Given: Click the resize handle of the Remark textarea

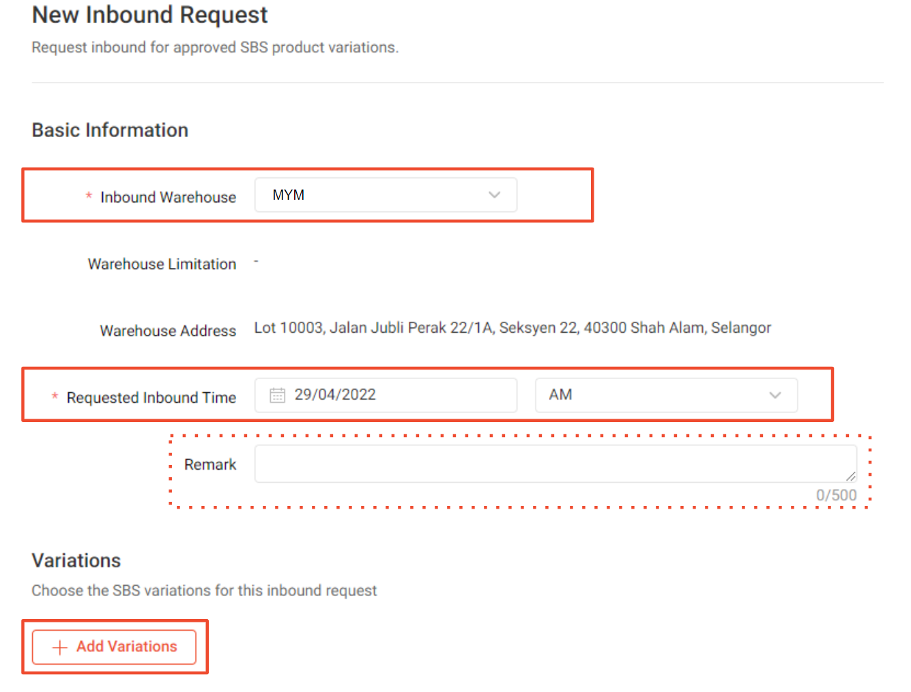Looking at the screenshot, I should [x=852, y=477].
